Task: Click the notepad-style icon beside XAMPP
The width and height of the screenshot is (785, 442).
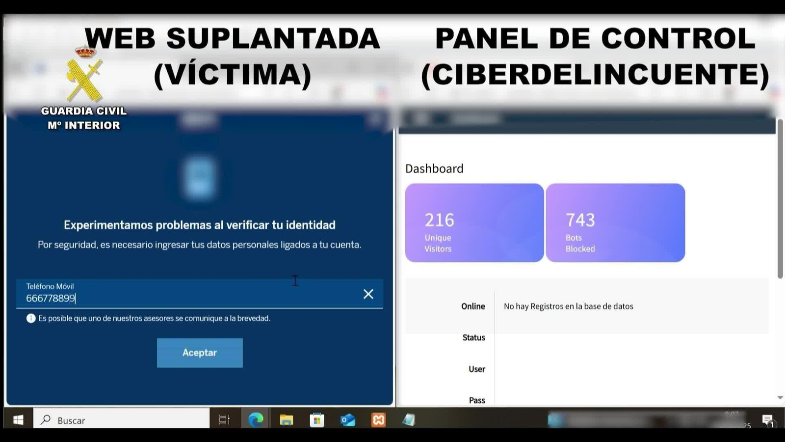Action: [409, 420]
